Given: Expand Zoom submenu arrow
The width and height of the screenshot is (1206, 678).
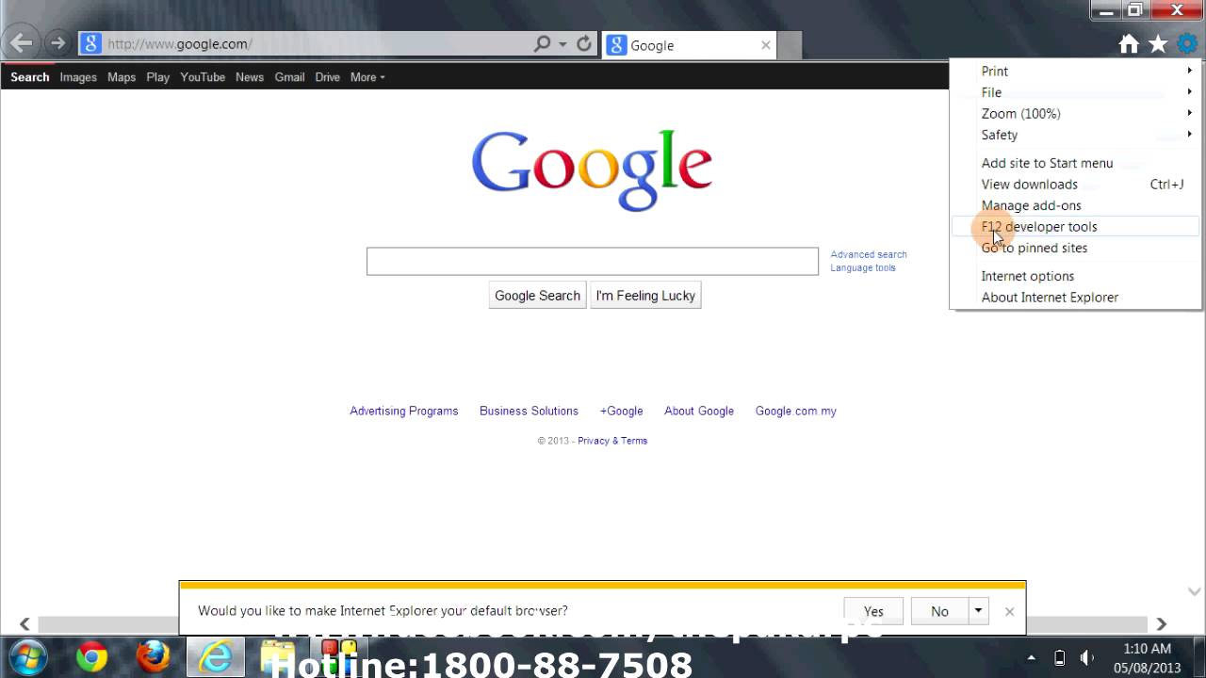Looking at the screenshot, I should 1190,113.
